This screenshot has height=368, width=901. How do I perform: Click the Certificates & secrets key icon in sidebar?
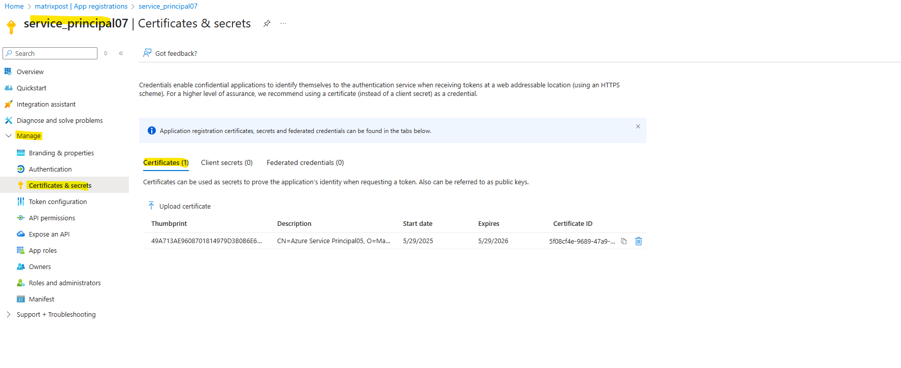(x=21, y=185)
